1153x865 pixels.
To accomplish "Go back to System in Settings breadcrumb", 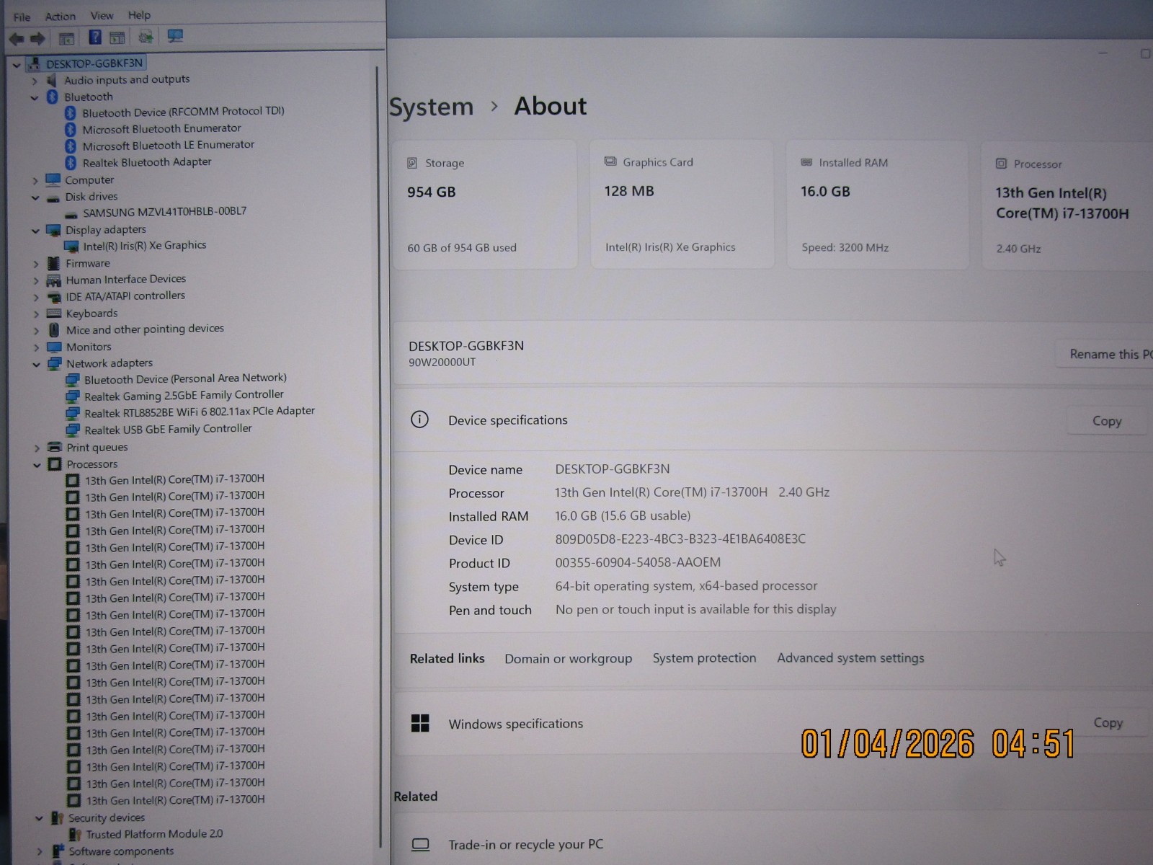I will (x=431, y=107).
